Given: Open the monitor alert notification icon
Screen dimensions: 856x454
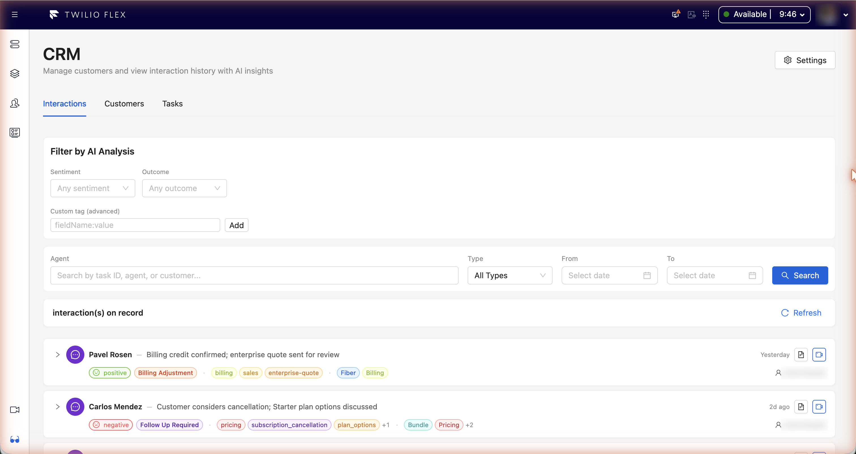Looking at the screenshot, I should pyautogui.click(x=676, y=14).
